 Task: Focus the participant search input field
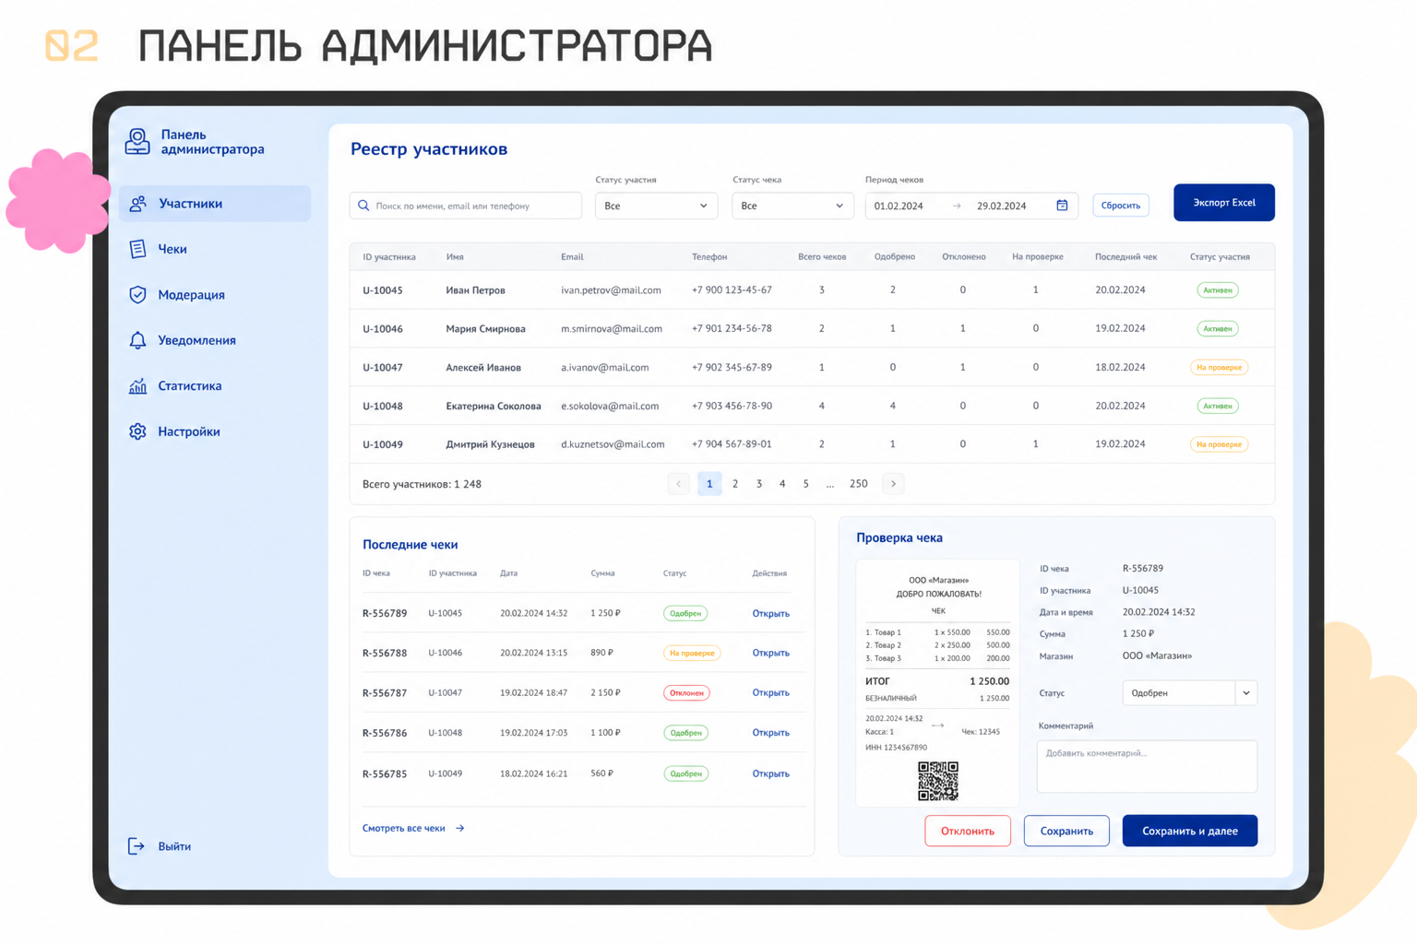click(x=466, y=206)
